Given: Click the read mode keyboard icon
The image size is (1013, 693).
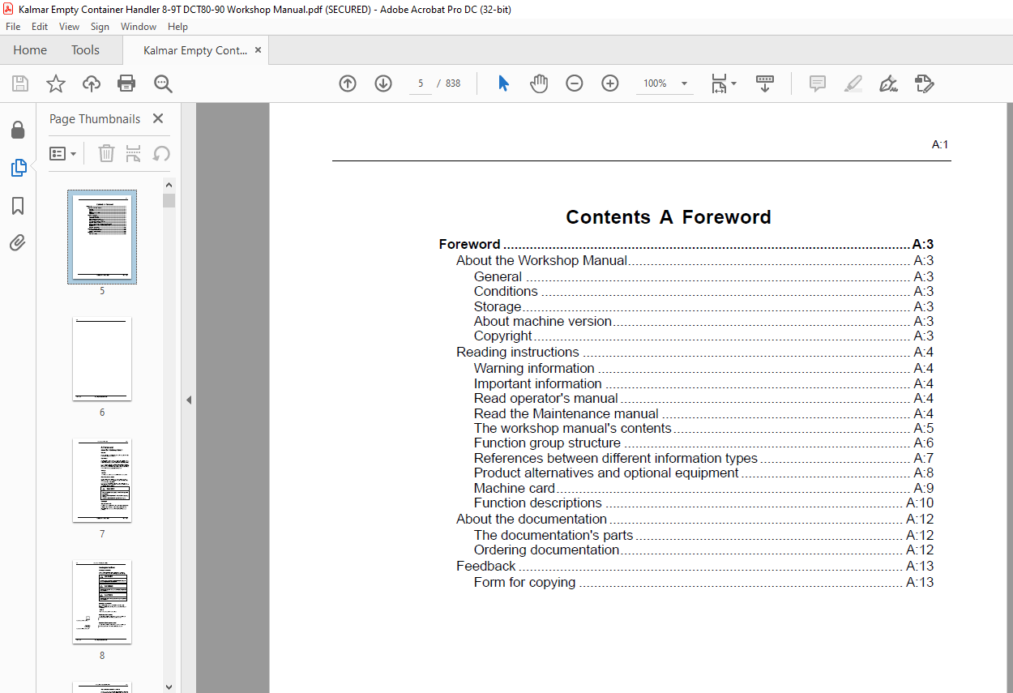Looking at the screenshot, I should tap(765, 83).
